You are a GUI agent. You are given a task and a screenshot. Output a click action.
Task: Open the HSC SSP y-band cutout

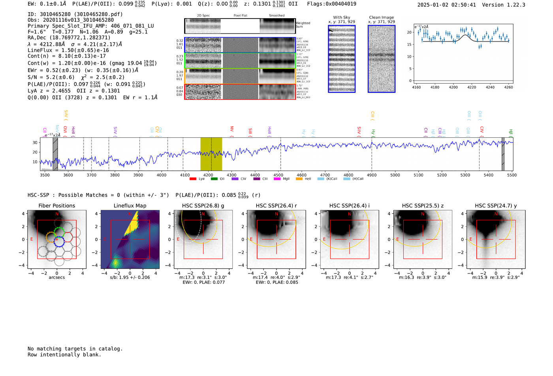(496, 239)
